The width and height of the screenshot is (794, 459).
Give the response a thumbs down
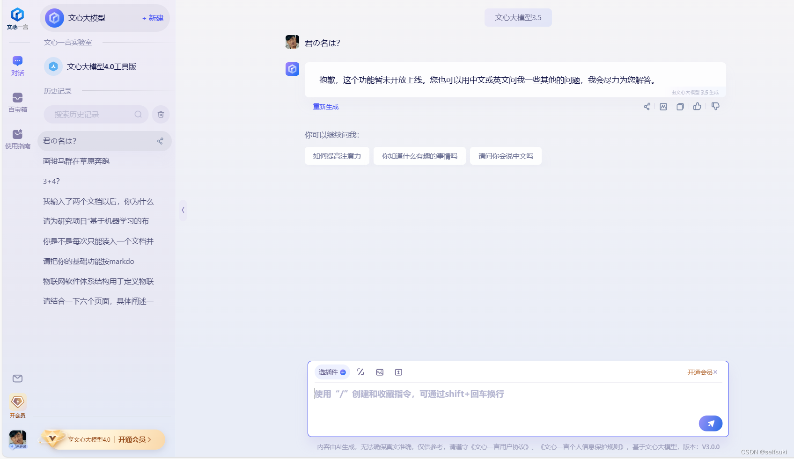coord(715,106)
